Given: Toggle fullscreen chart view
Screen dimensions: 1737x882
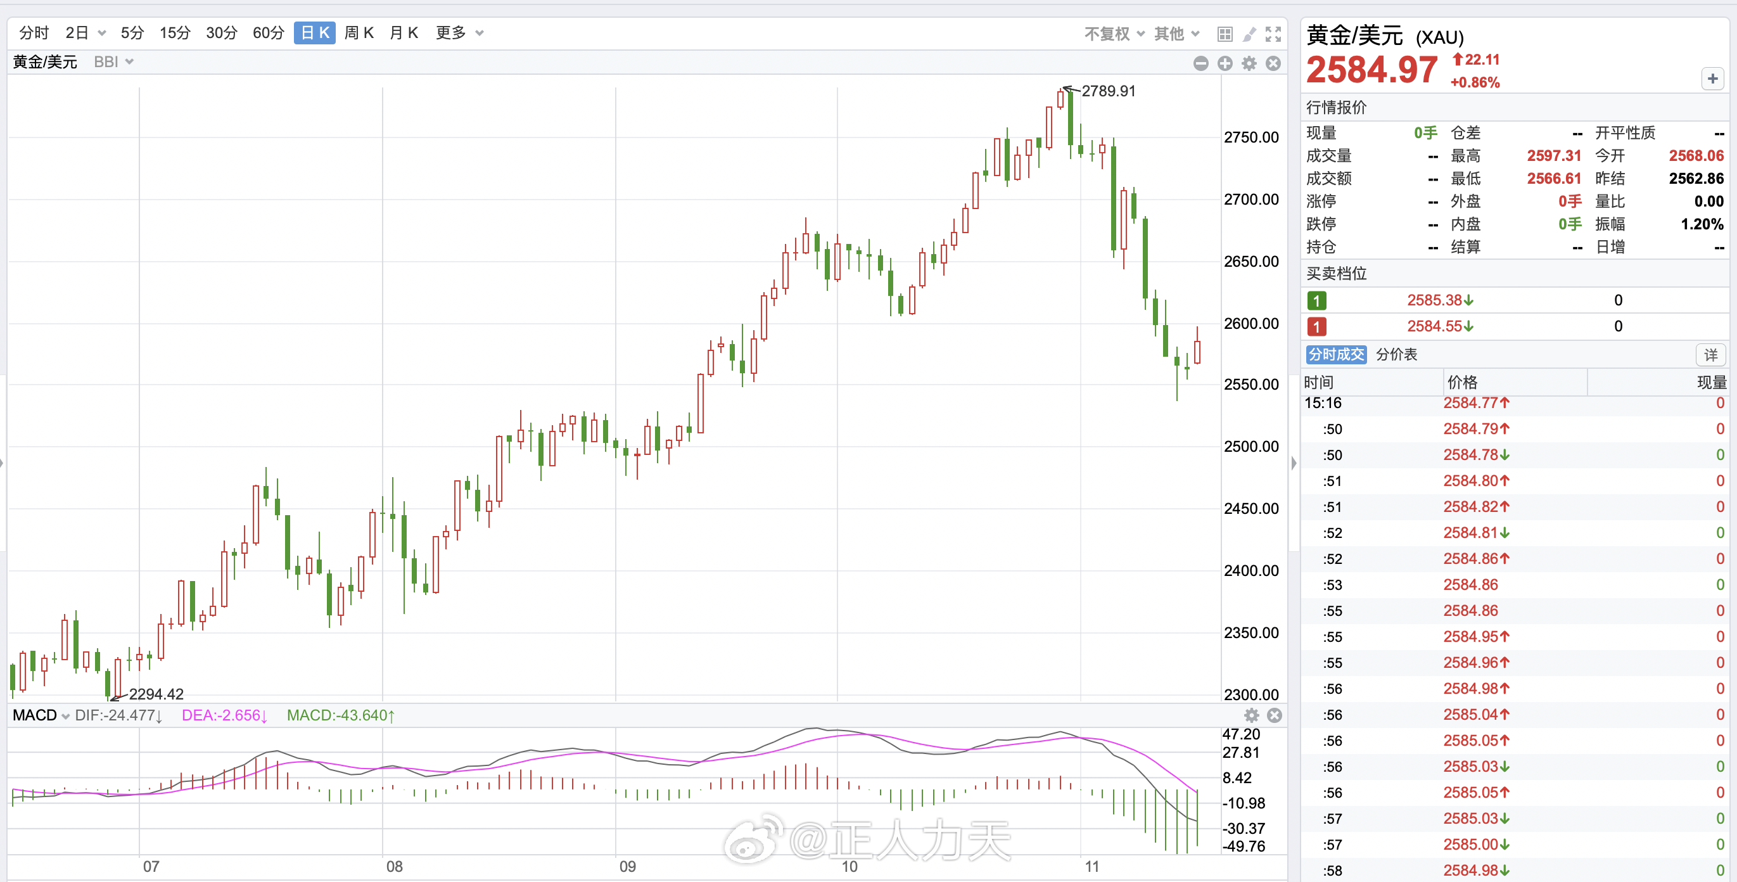Looking at the screenshot, I should tap(1273, 34).
